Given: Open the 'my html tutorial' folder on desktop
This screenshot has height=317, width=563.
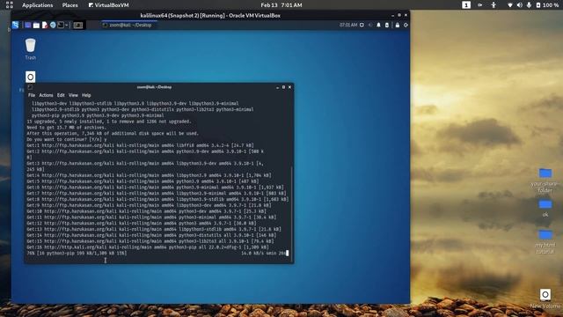Looking at the screenshot, I should pyautogui.click(x=545, y=242).
